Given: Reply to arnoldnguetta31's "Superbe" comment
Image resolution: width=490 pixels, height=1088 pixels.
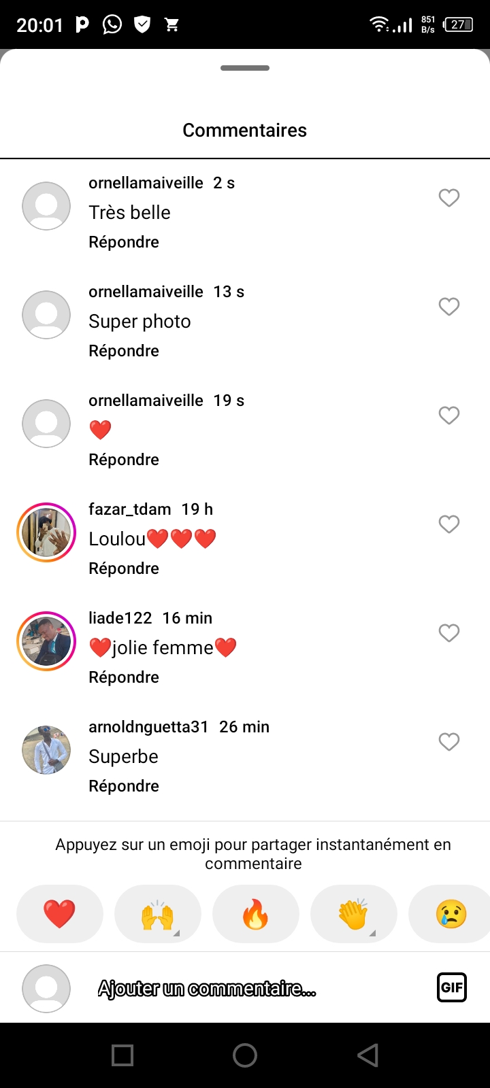Looking at the screenshot, I should tap(124, 786).
